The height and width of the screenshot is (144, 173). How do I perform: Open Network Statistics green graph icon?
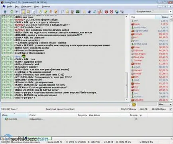tap(78, 12)
